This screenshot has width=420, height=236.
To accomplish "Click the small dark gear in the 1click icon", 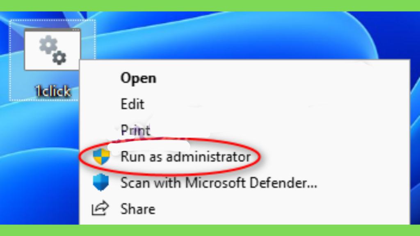I will click(x=59, y=57).
